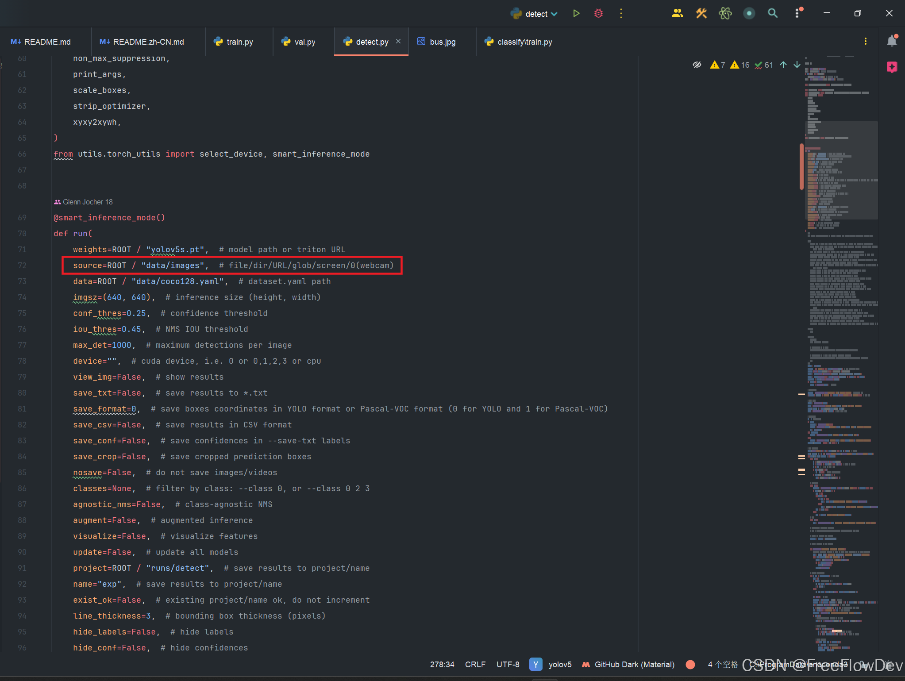Click the editor vertical scrollbar thumb
This screenshot has width=905, height=681.
tap(801, 166)
